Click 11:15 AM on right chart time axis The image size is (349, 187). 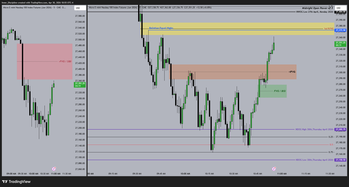click(x=305, y=174)
